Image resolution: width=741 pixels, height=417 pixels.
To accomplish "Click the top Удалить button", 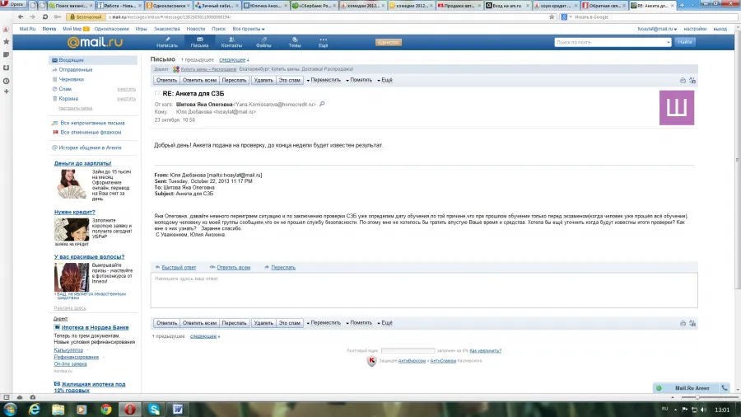I will pos(263,81).
